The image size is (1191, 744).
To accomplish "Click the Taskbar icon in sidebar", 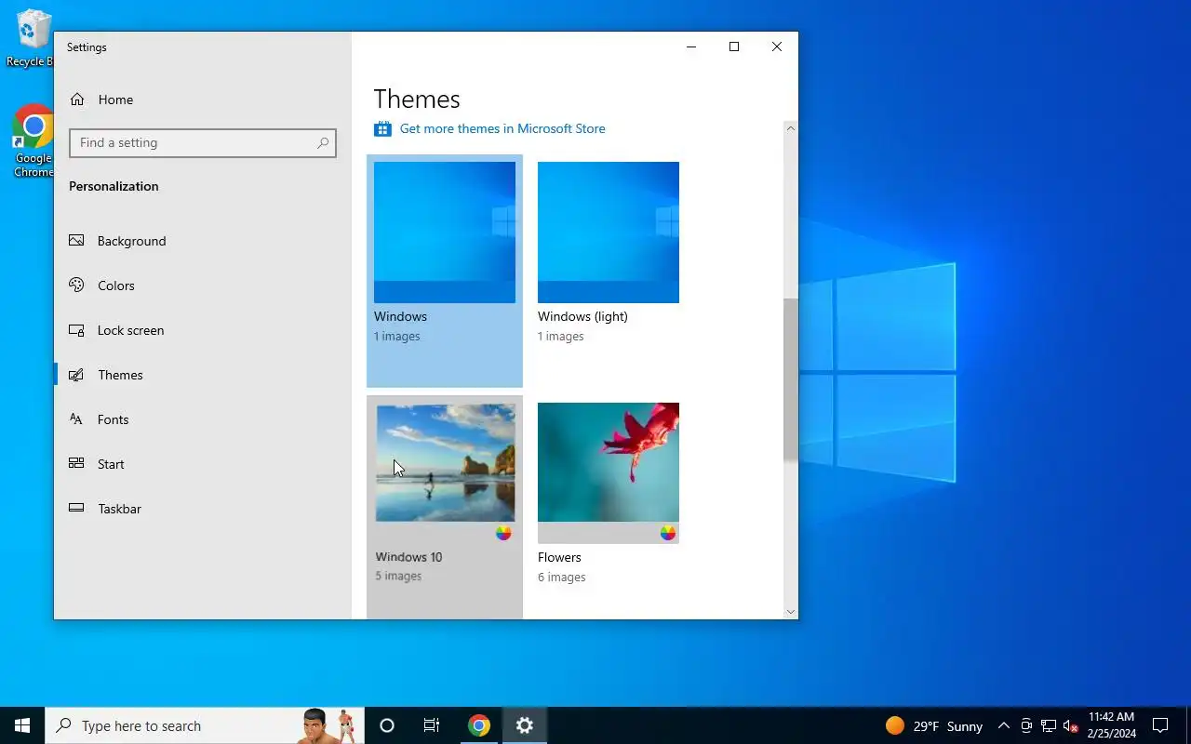I will coord(77,509).
